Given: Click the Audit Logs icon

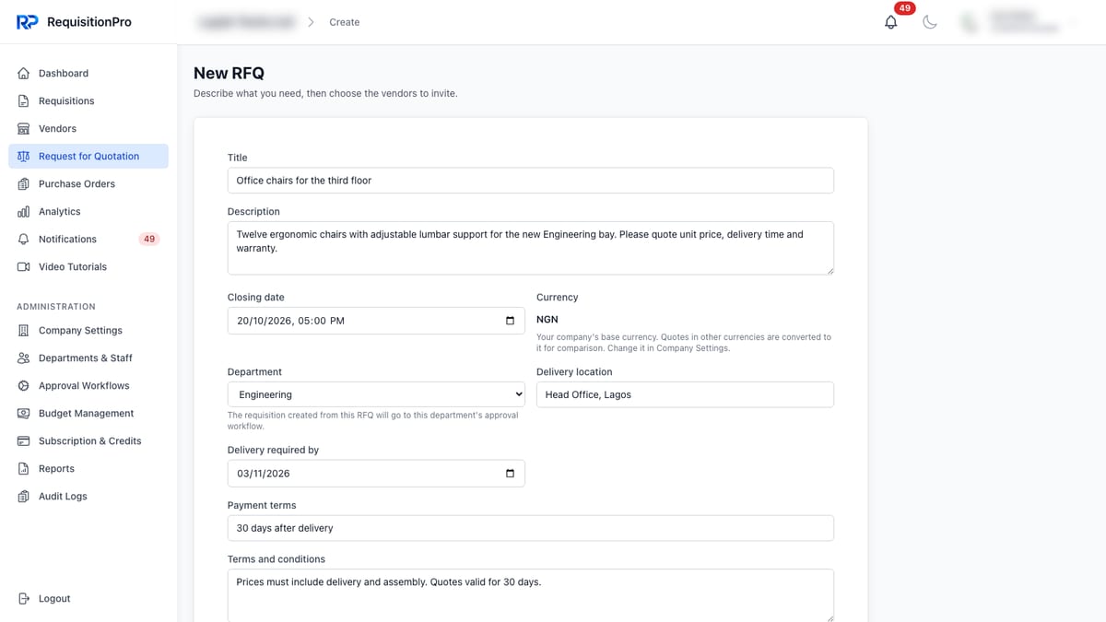Looking at the screenshot, I should [x=24, y=496].
